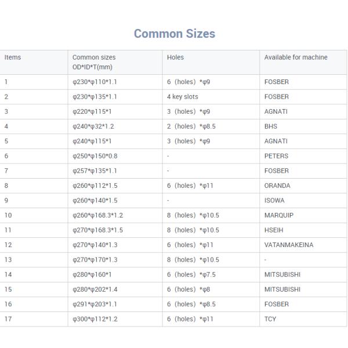
Task: Click the 4 key slots cell
Action: tap(182, 97)
